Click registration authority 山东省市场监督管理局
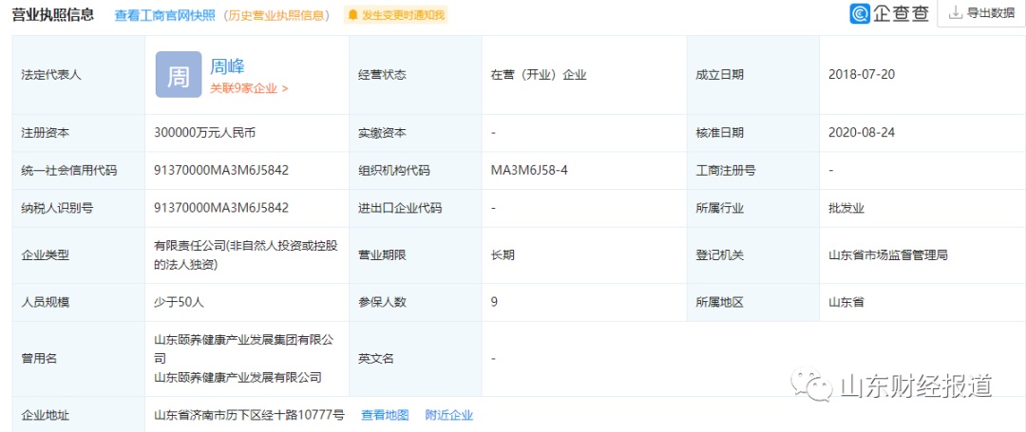 click(x=888, y=254)
